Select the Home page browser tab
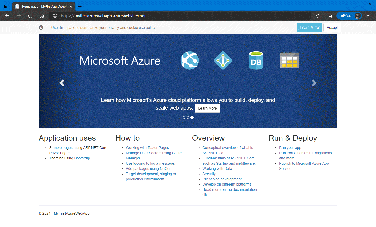The image size is (376, 227). coord(44,7)
